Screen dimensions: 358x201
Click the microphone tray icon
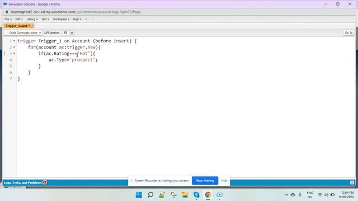click(300, 195)
